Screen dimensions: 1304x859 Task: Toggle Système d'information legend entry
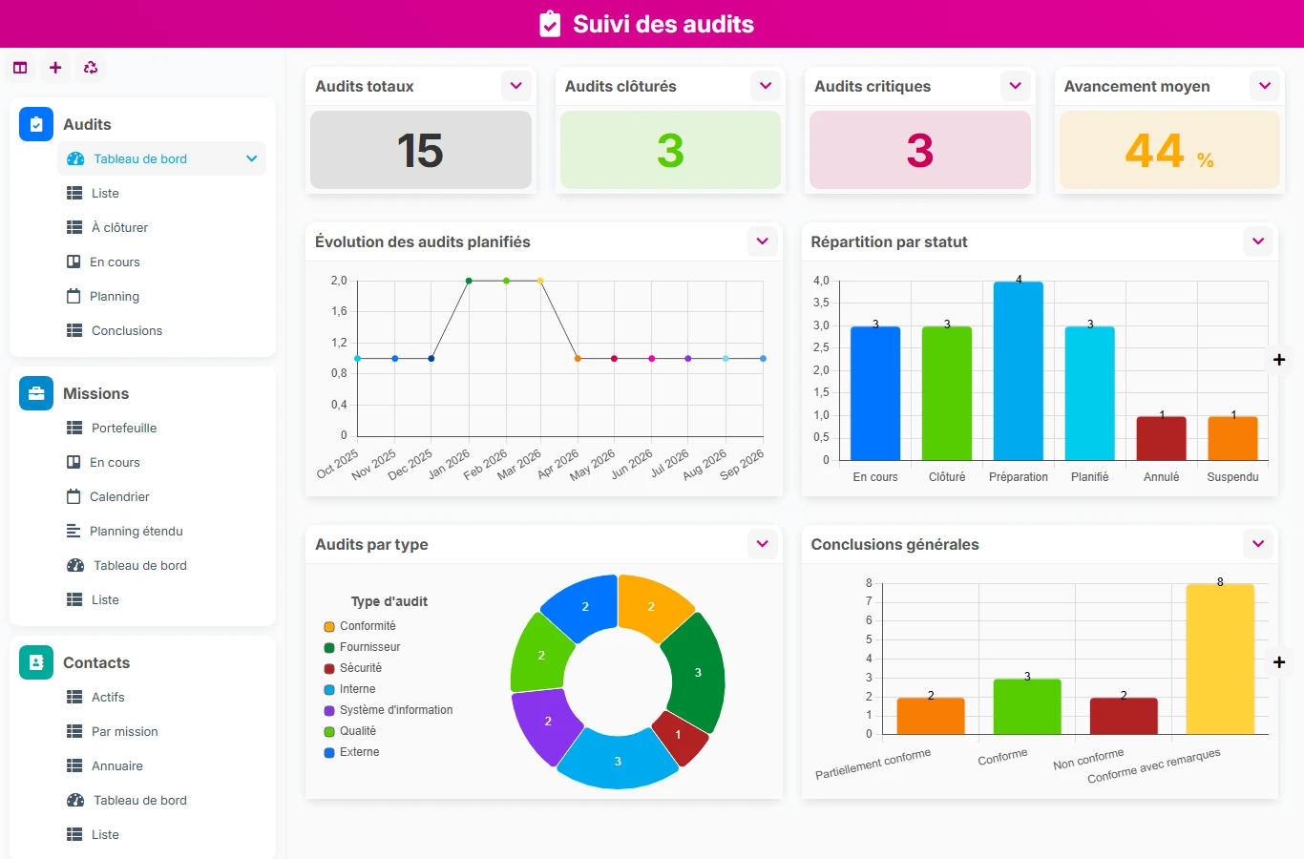point(389,710)
